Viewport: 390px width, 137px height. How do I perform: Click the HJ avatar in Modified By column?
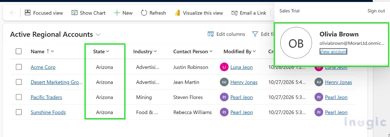[x=224, y=82]
